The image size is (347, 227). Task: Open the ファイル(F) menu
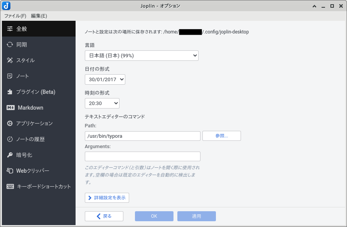15,16
